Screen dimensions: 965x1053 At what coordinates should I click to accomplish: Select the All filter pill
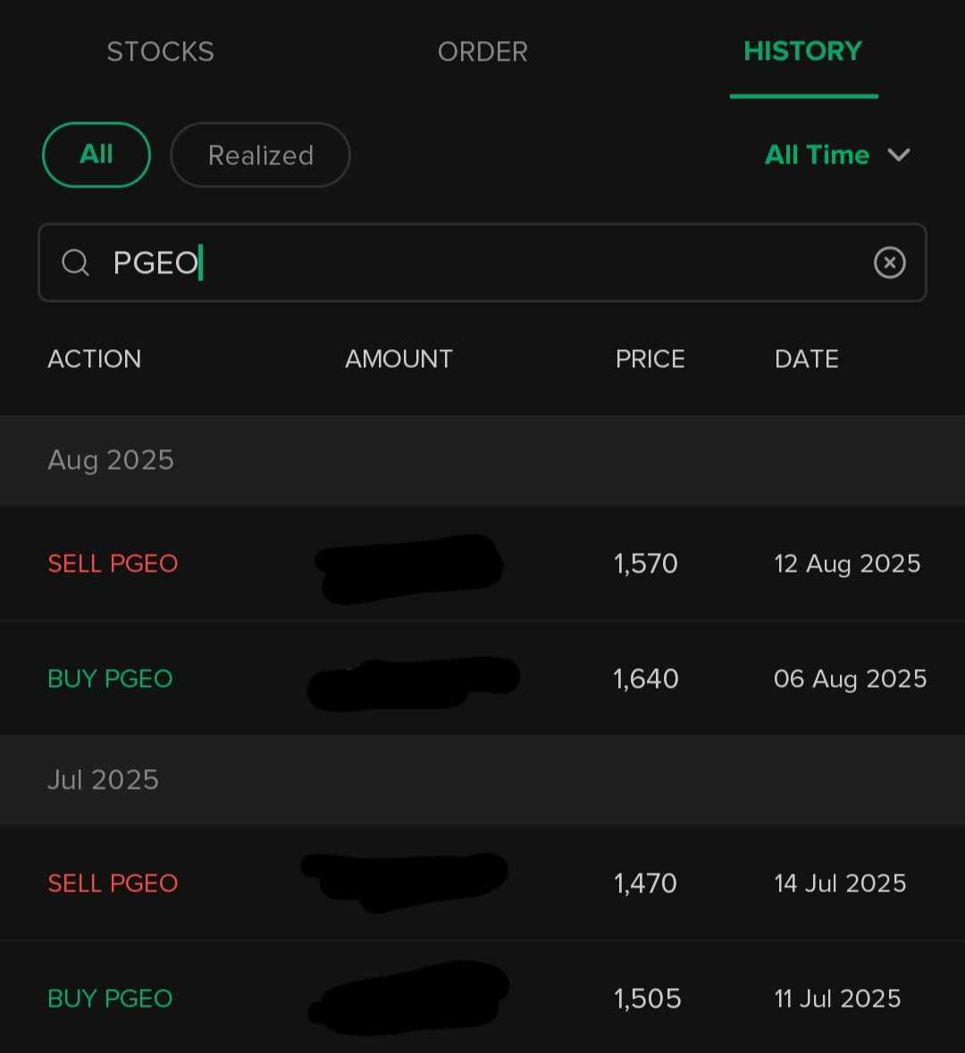pyautogui.click(x=96, y=155)
